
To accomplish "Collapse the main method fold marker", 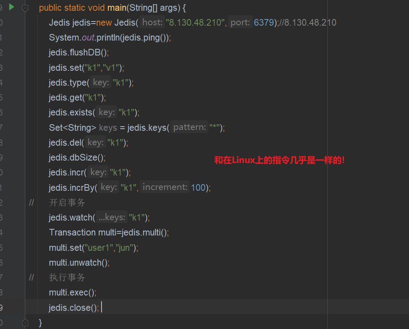I will (25, 8).
